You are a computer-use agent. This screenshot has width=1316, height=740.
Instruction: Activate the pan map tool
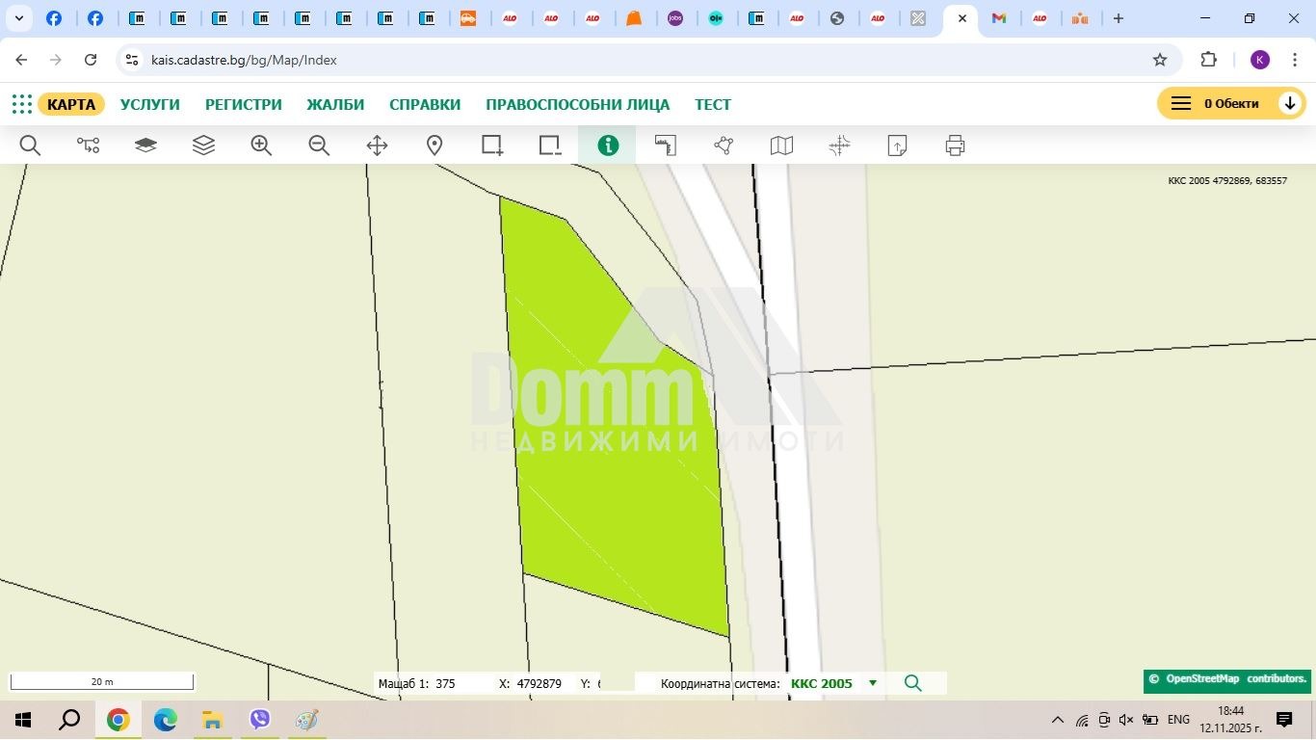(x=377, y=145)
